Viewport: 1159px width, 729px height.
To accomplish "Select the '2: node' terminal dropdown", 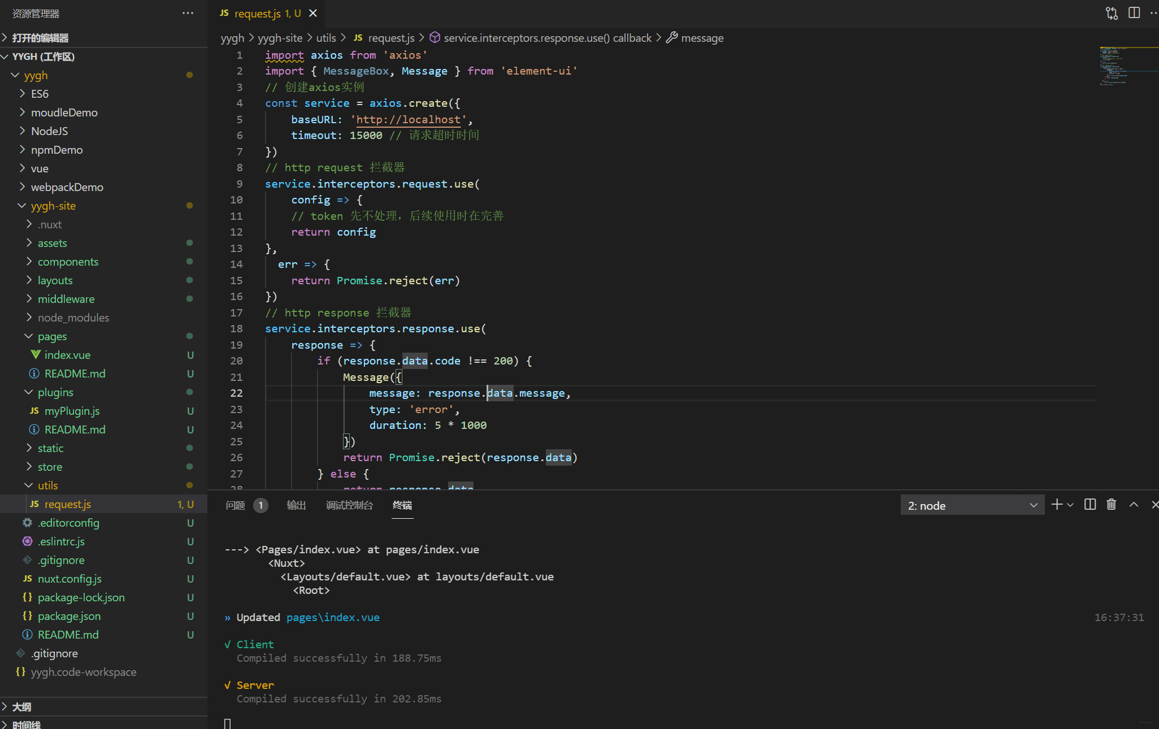I will [972, 505].
